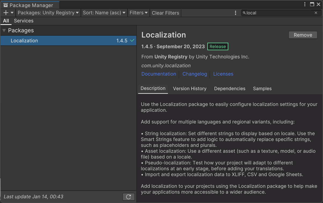
Task: Click the Remove button
Action: (x=303, y=35)
